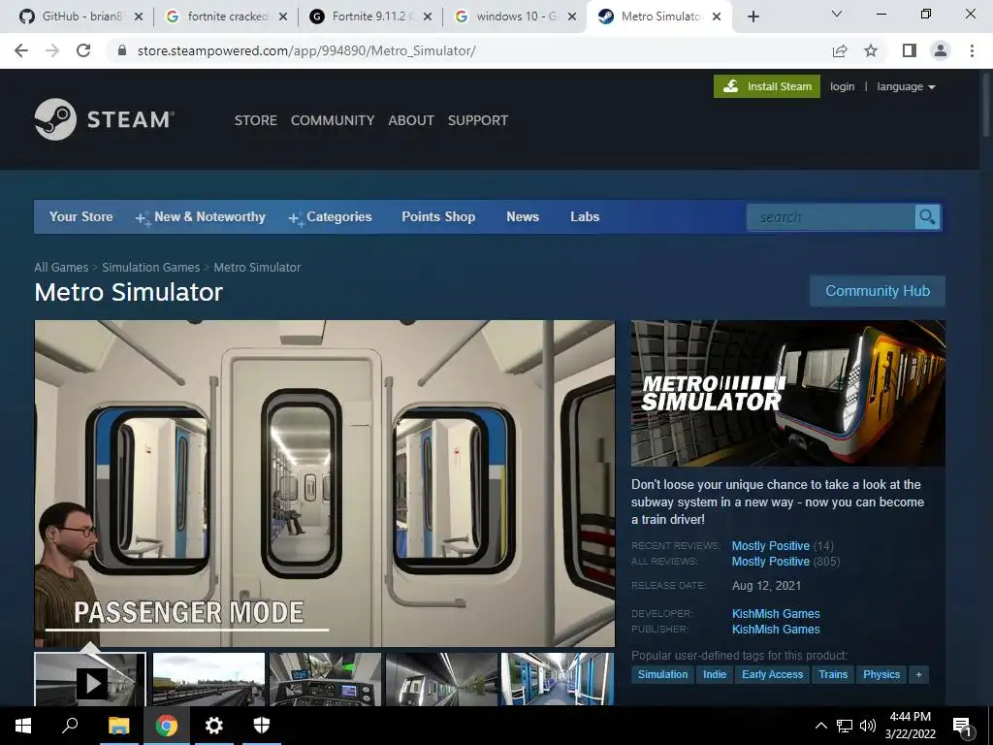Click the Physics tag
This screenshot has height=745, width=993.
(x=881, y=674)
